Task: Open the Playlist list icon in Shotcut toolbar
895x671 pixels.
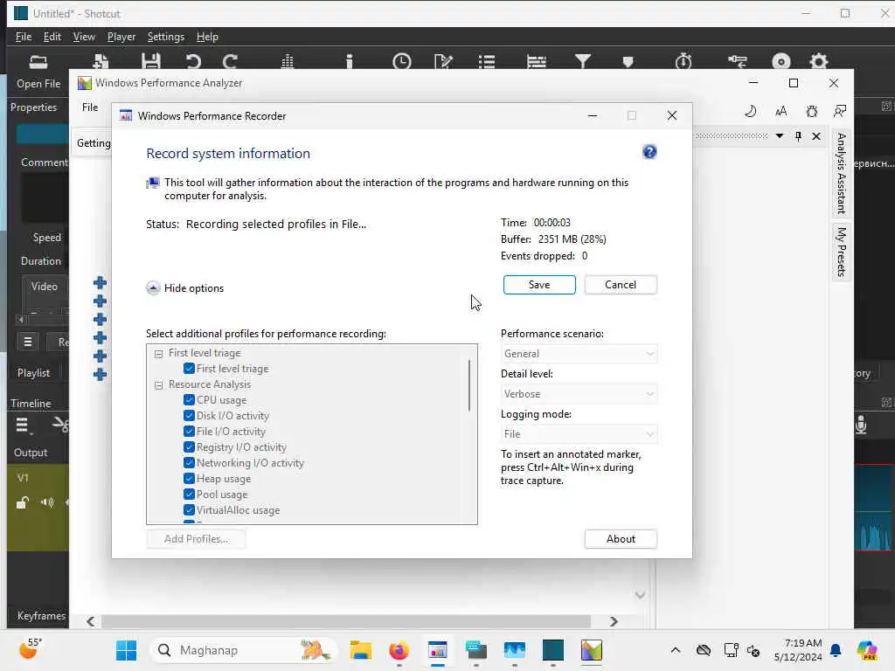Action: 486,61
